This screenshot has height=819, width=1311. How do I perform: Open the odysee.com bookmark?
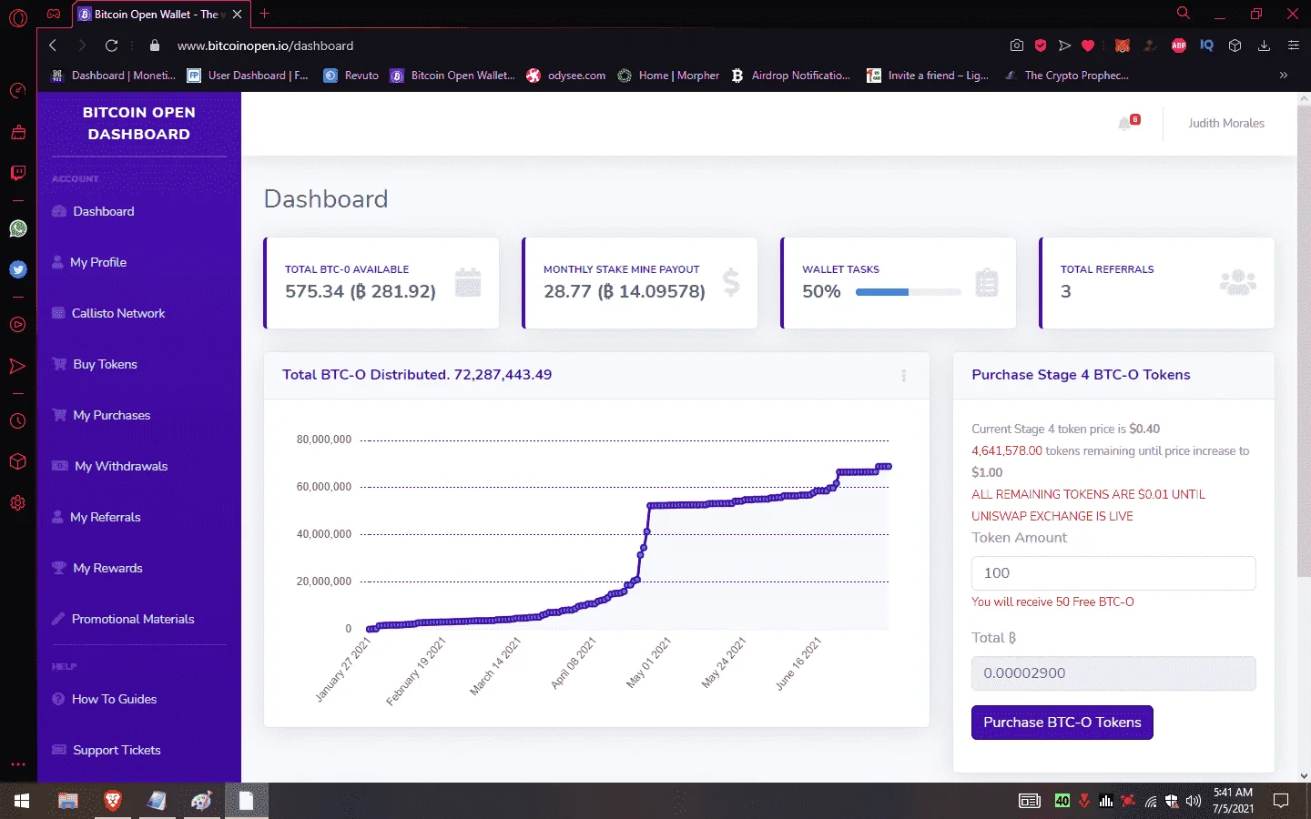point(565,76)
